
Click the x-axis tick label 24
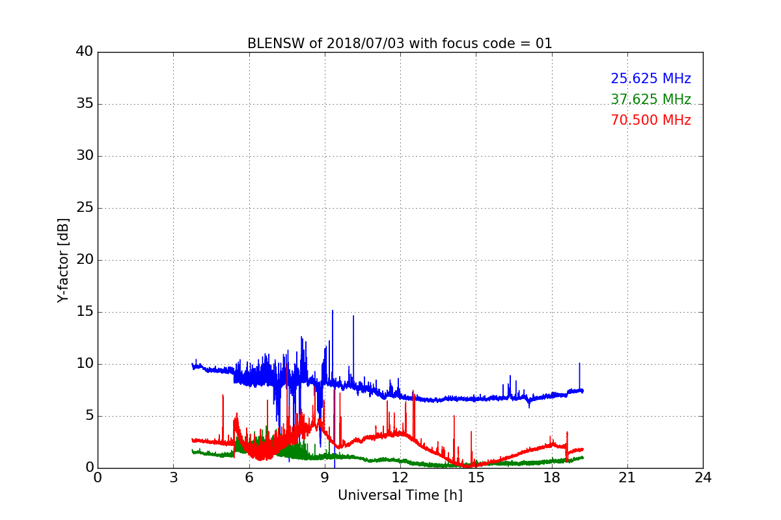pos(703,478)
